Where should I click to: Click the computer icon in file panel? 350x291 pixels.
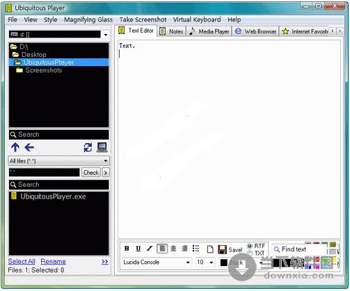pos(102,147)
